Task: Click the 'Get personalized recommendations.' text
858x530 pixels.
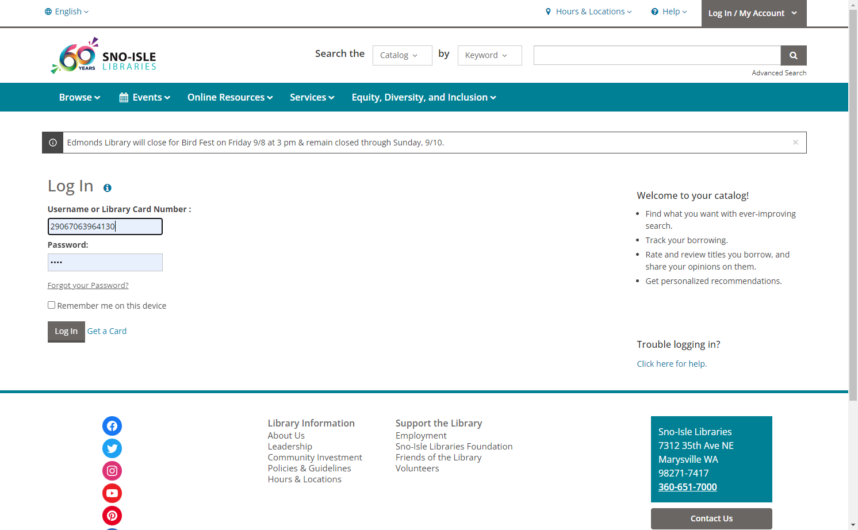Action: 714,281
